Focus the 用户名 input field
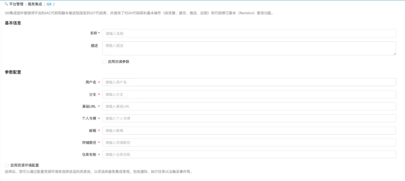The height and width of the screenshot is (181, 405). (249, 82)
